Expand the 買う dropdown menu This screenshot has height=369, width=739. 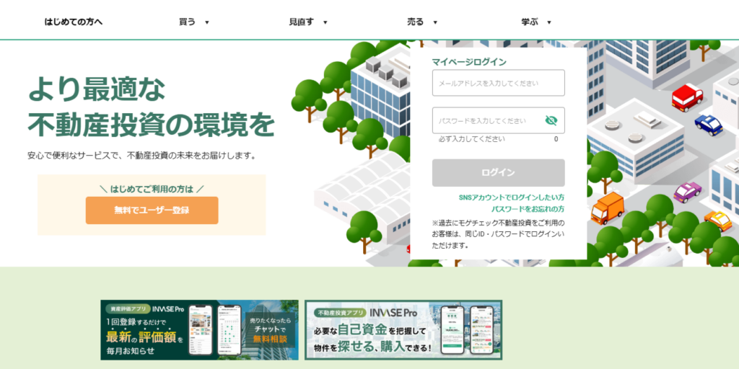(194, 22)
